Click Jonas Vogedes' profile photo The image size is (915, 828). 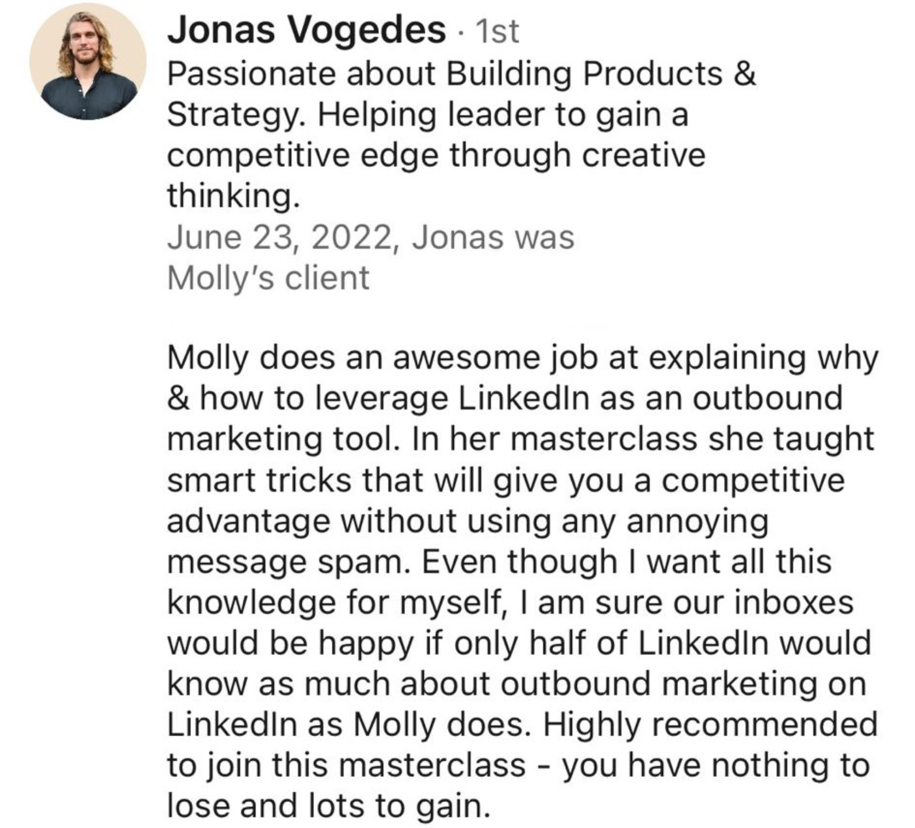pos(88,61)
